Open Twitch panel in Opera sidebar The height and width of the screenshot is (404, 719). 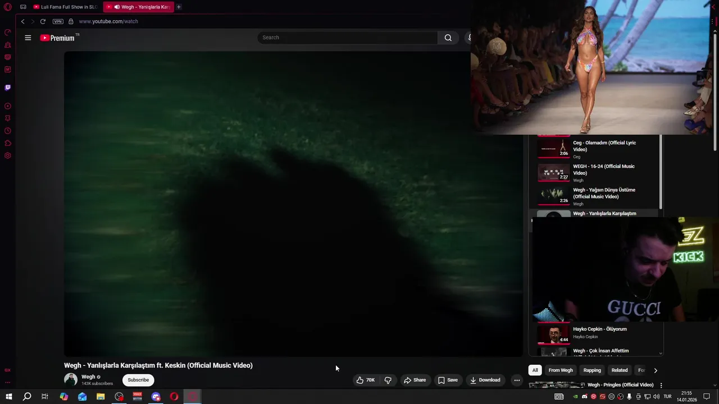pos(8,88)
